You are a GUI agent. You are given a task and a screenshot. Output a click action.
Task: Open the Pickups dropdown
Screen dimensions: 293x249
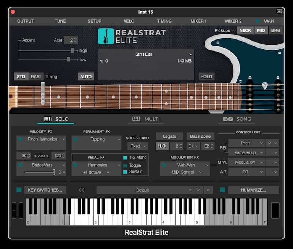(225, 30)
